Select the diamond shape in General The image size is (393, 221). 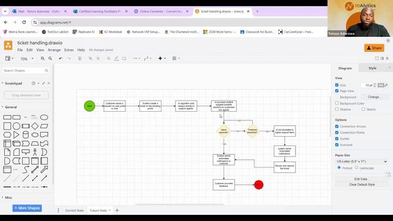[35, 126]
